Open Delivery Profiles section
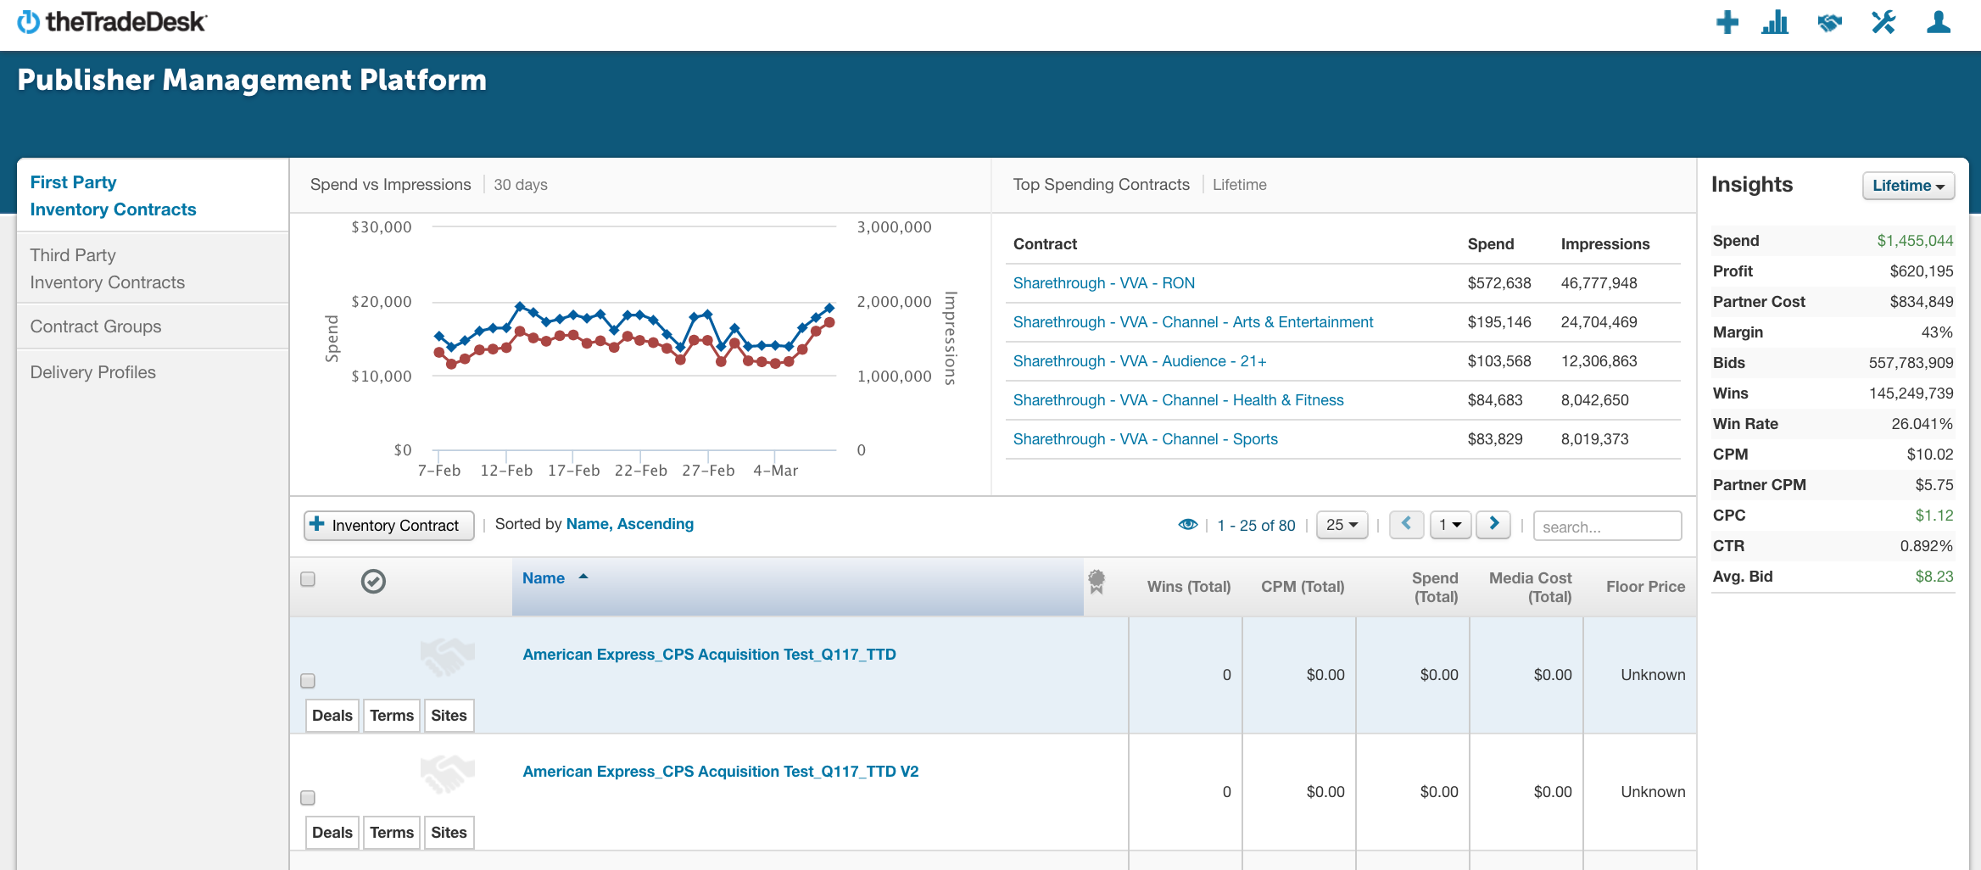 coord(93,372)
